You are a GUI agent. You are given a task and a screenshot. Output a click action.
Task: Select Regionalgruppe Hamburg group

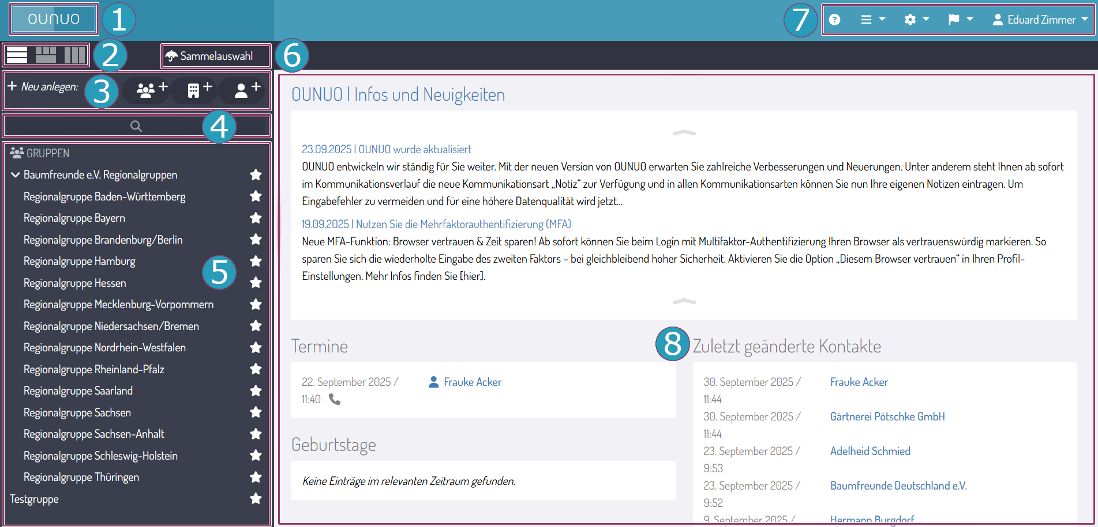click(80, 261)
